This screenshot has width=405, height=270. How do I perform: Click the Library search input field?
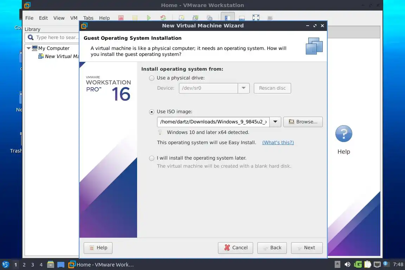(x=52, y=38)
